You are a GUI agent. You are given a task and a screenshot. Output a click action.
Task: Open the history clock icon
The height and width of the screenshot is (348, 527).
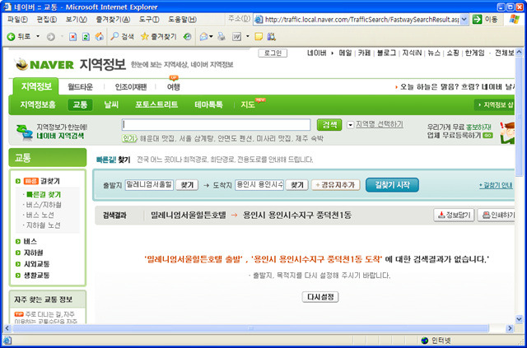click(188, 37)
